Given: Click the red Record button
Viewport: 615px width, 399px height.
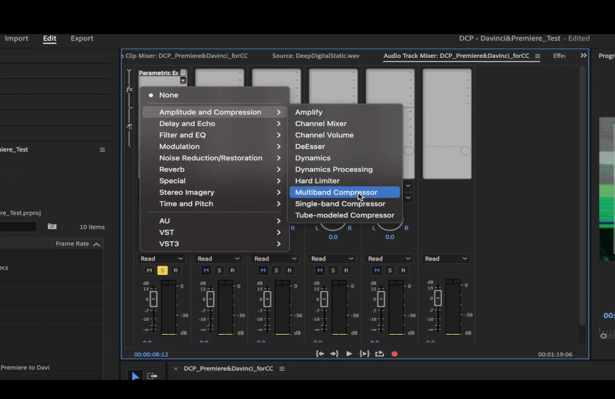Looking at the screenshot, I should pos(395,354).
